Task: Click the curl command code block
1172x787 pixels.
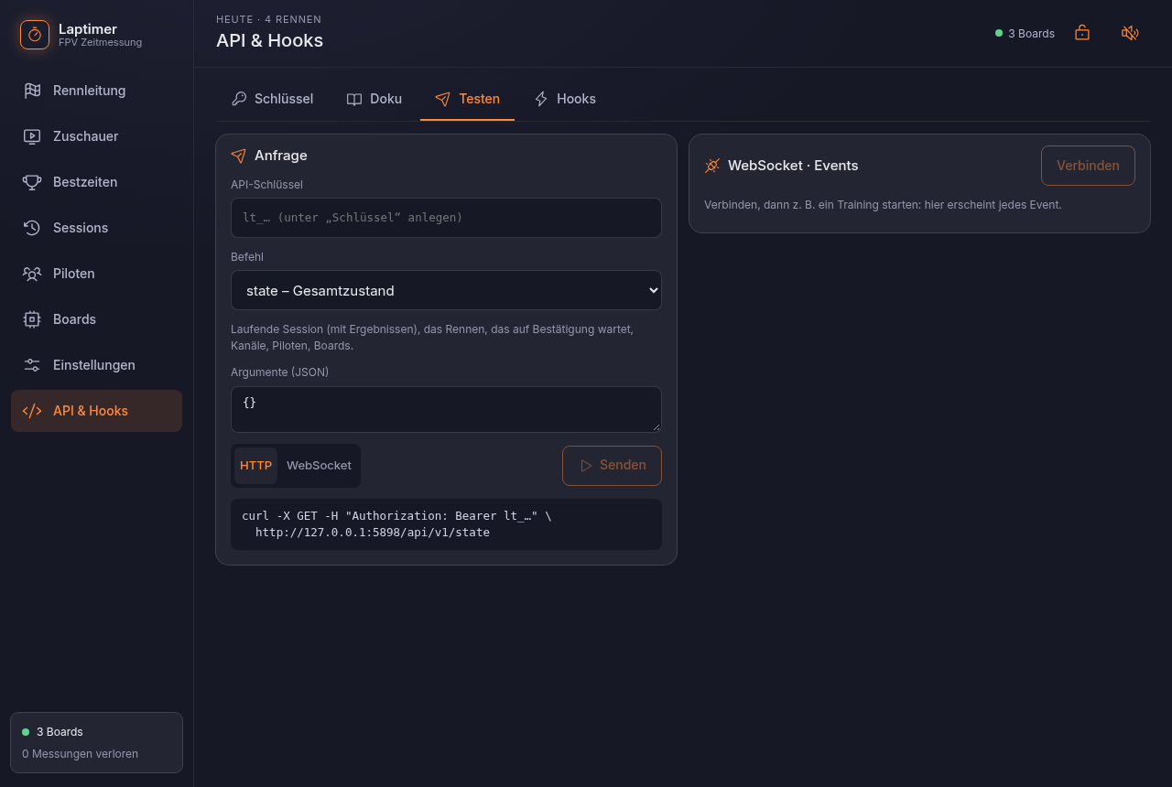Action: click(x=446, y=524)
